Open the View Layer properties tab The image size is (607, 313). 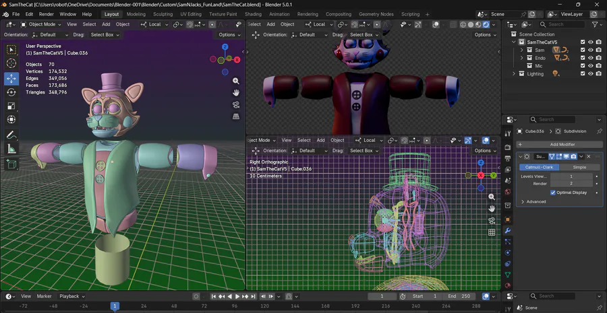pos(507,169)
